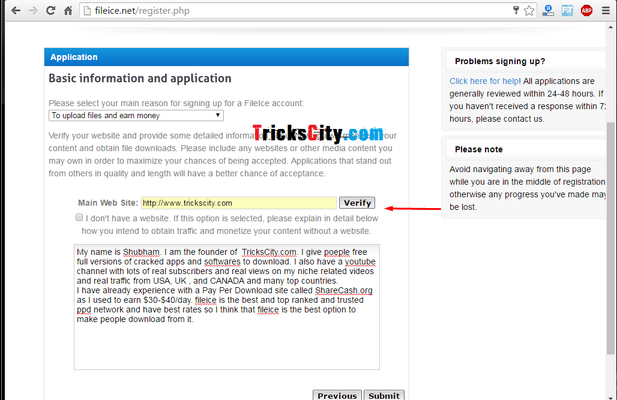The image size is (617, 400).
Task: Open the Chrome hamburger menu
Action: (606, 11)
